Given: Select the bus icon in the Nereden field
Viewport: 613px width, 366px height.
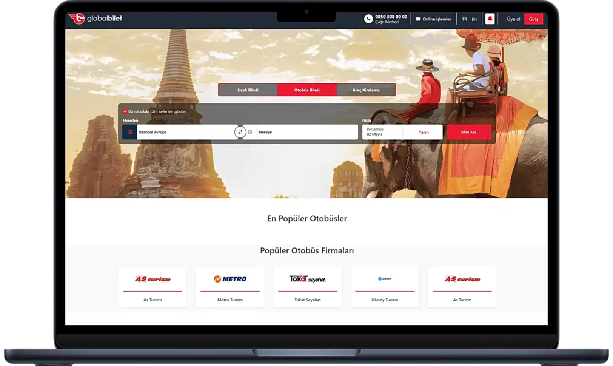Looking at the screenshot, I should [129, 132].
